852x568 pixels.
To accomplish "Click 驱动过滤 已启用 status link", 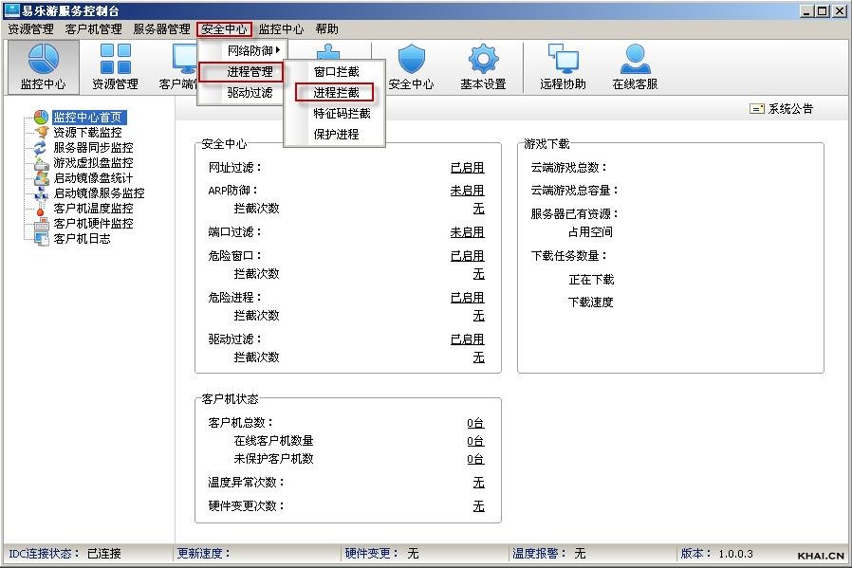I will (467, 339).
